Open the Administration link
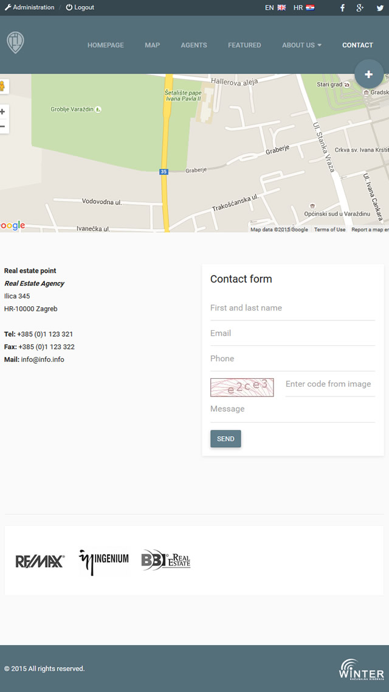This screenshot has width=389, height=692. point(29,7)
